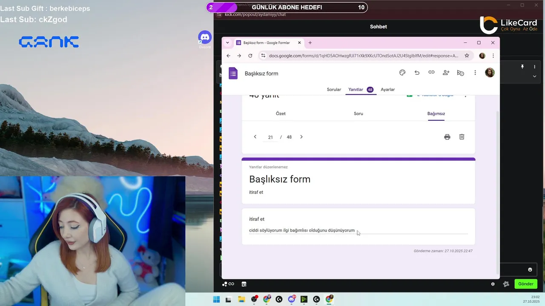Screen dimensions: 545x306
Task: Open a new Chrome tab
Action: [310, 42]
